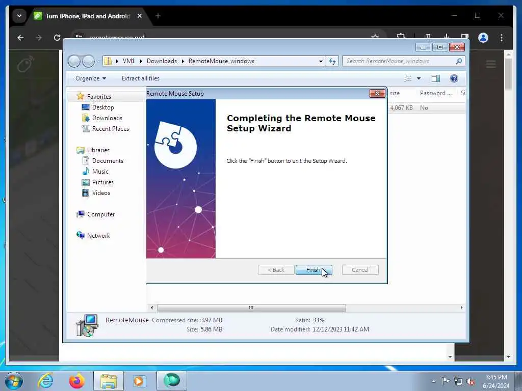Select Desktop under Favorites

(103, 107)
